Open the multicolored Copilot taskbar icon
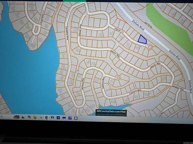Image resolution: width=193 pixels, height=144 pixels. [x=29, y=117]
